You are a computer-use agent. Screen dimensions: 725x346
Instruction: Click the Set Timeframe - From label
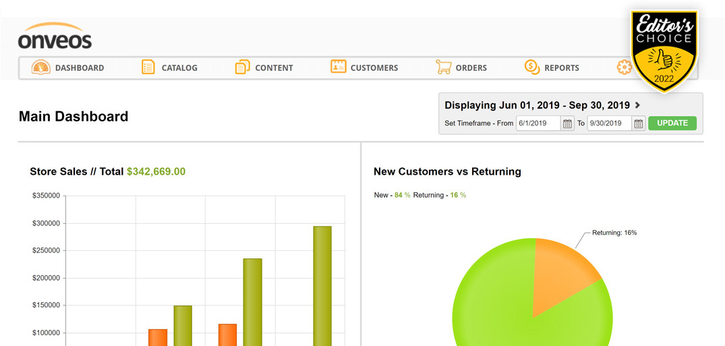point(479,123)
